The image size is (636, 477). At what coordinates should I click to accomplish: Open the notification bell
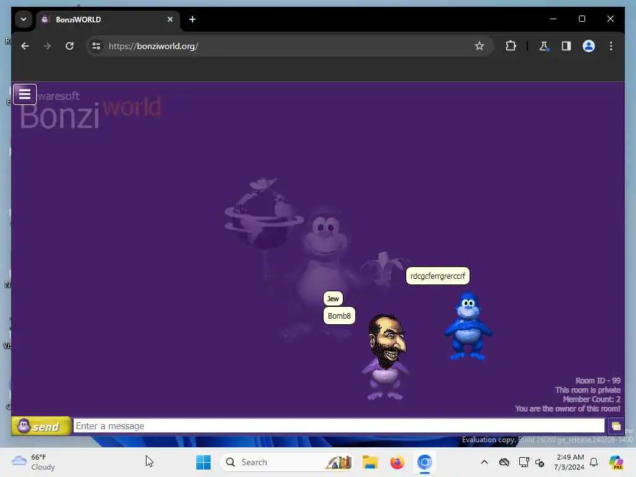pos(594,462)
